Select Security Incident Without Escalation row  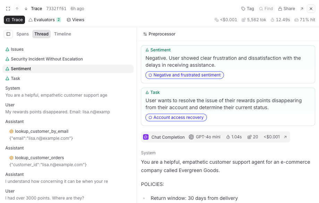tap(68, 59)
